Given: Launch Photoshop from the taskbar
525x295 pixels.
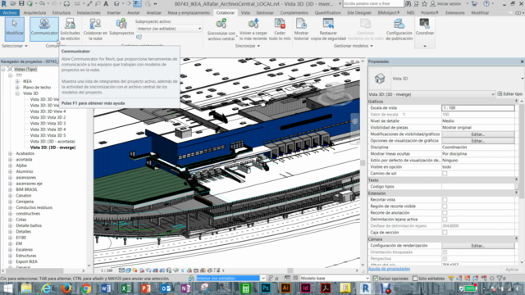Looking at the screenshot, I should (x=266, y=288).
